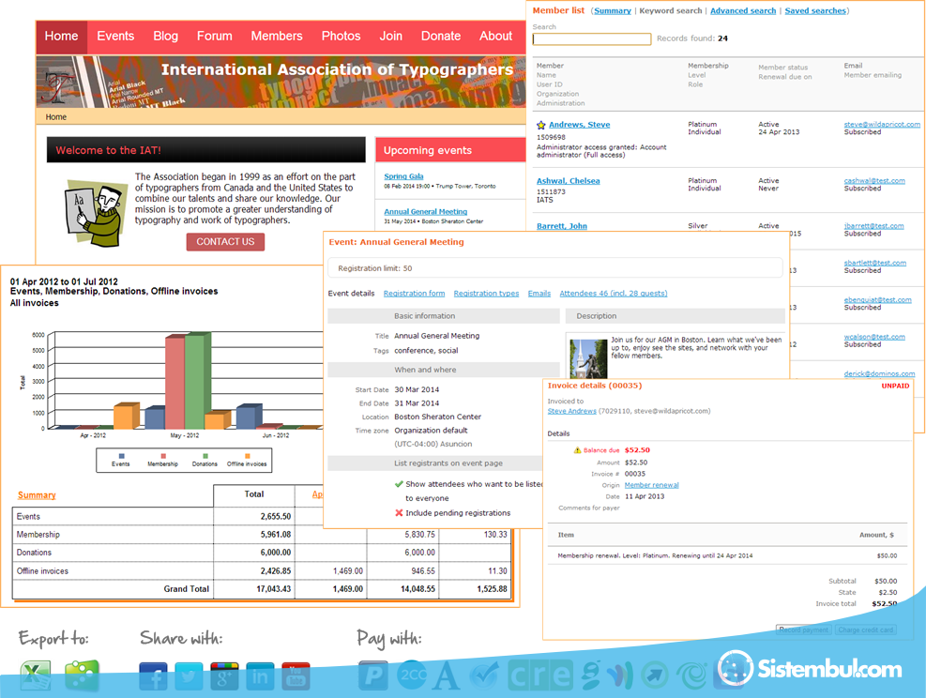Open the Member renewal origin link
Viewport: 926px width, 698px height.
pyautogui.click(x=652, y=485)
